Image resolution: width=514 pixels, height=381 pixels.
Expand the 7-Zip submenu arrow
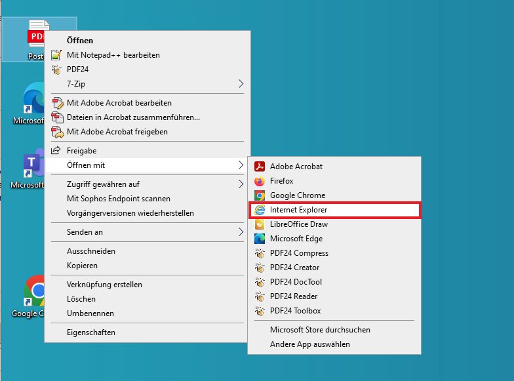(x=241, y=84)
